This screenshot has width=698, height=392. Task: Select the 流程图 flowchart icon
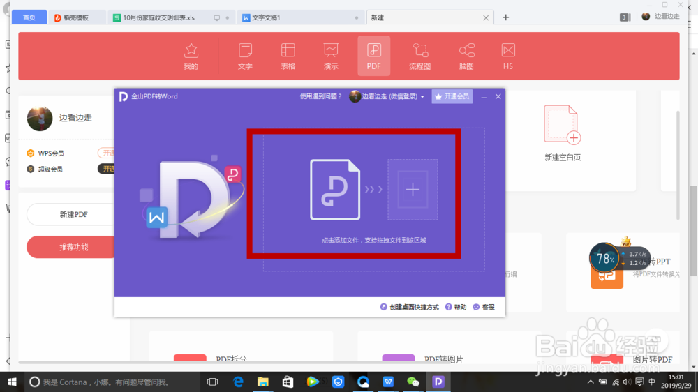pyautogui.click(x=419, y=56)
